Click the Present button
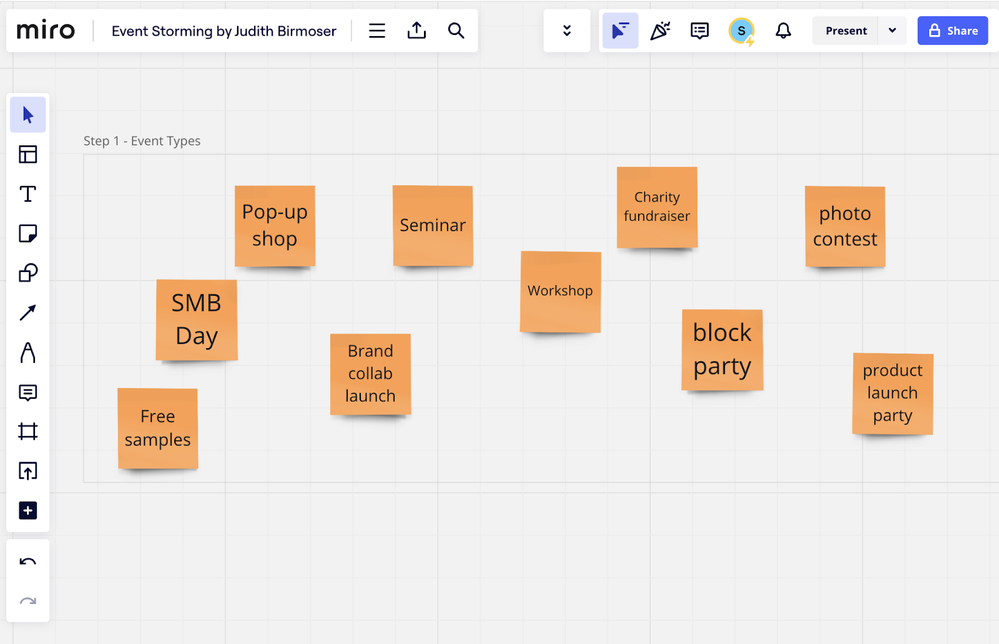 pyautogui.click(x=845, y=30)
